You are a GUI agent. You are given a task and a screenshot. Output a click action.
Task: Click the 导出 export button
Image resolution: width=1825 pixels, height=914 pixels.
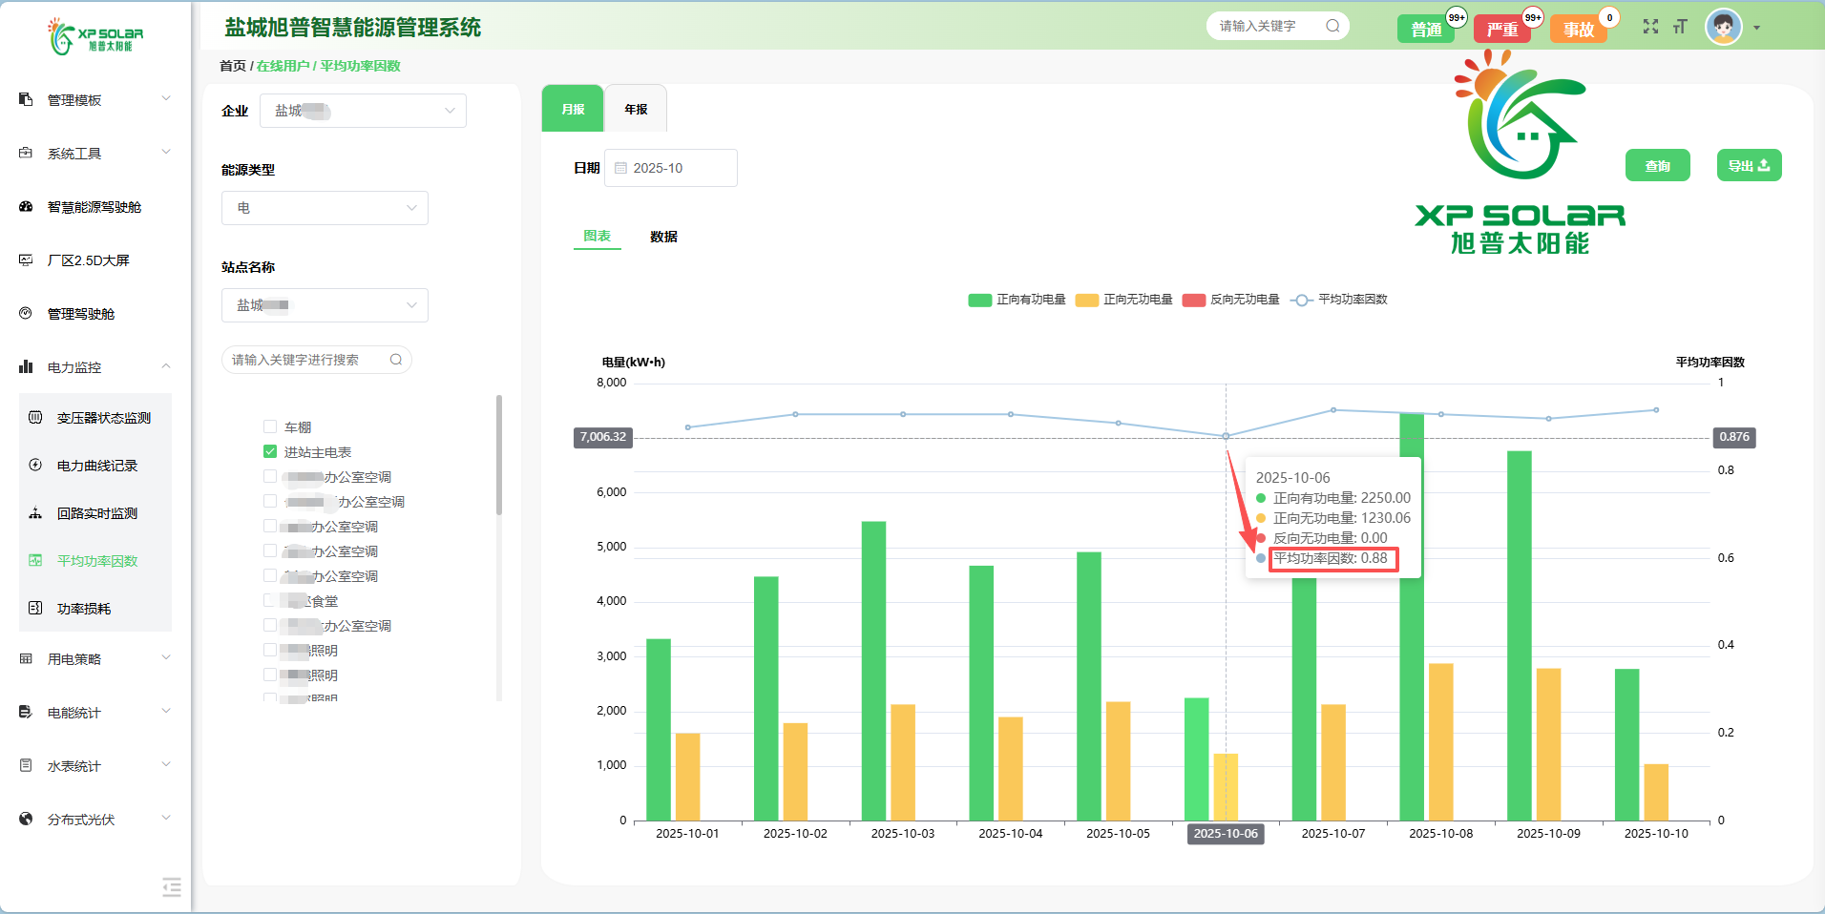(1749, 166)
